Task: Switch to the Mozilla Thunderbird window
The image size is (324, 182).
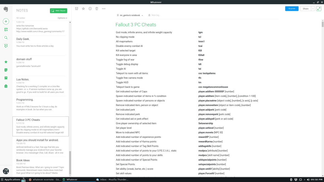Action: coord(112,179)
